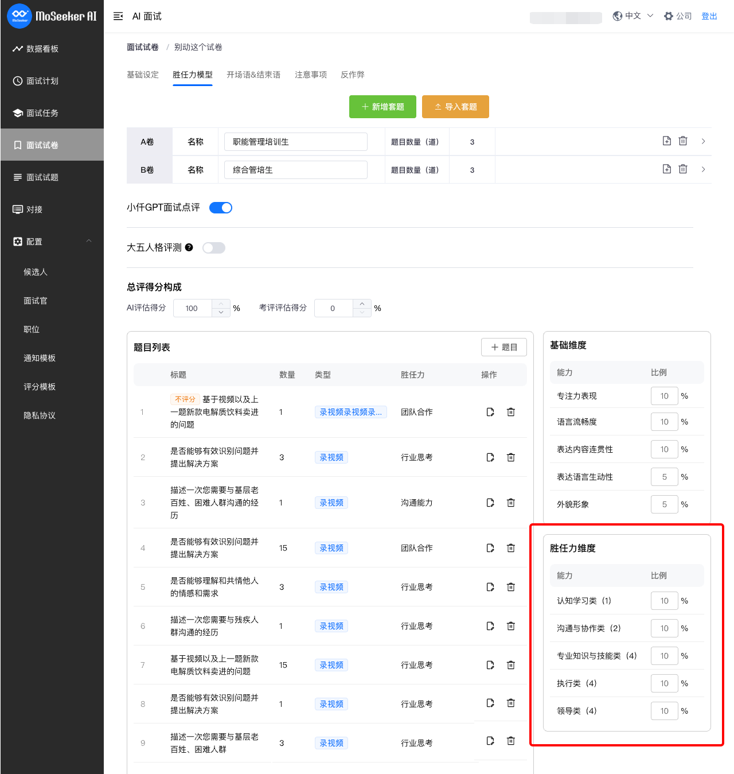734x774 pixels.
Task: Expand B卷 row chevron
Action: 704,169
